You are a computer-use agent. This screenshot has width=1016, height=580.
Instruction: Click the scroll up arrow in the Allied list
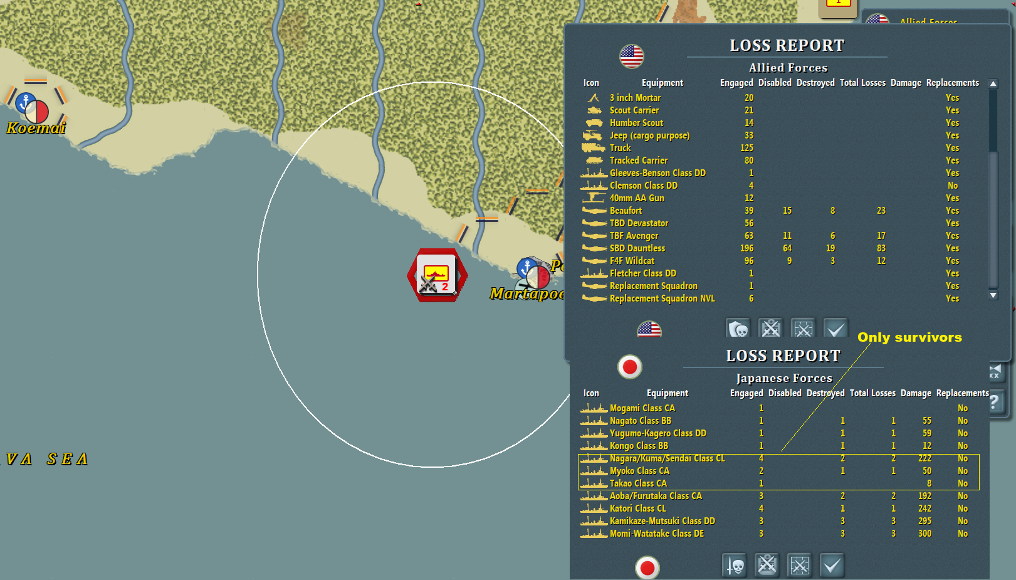tap(993, 83)
